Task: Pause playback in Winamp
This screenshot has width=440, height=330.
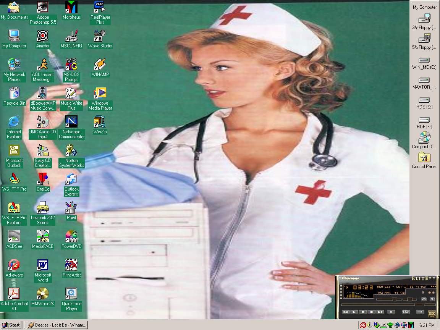Action: (363, 312)
